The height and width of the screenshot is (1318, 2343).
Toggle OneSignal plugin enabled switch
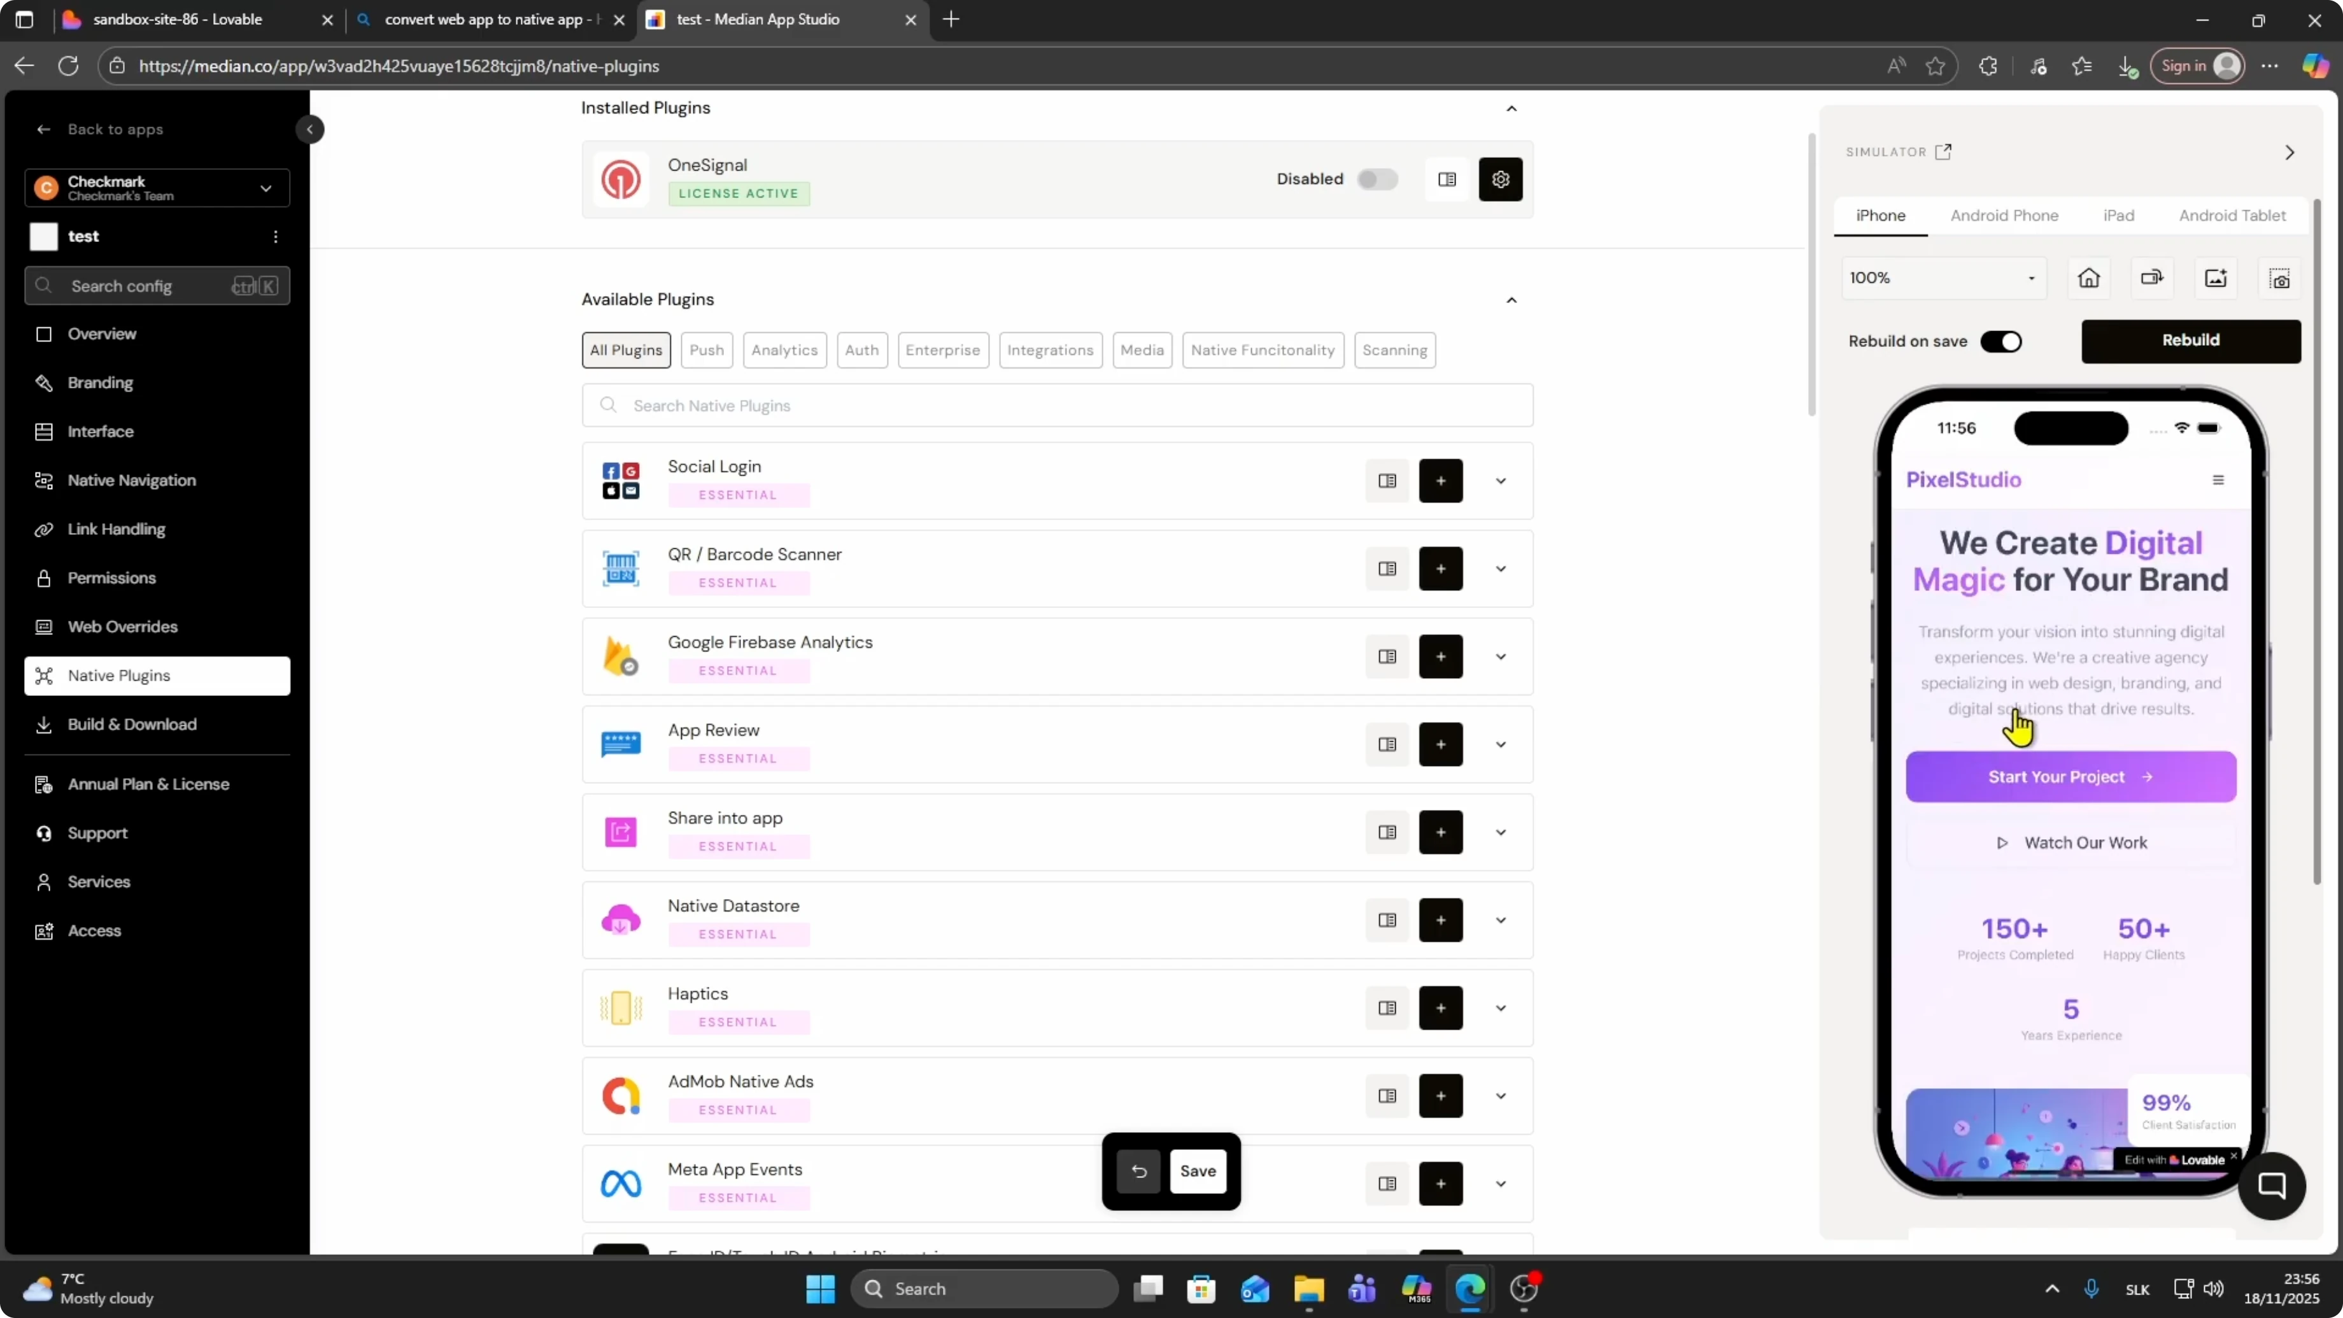pos(1377,179)
